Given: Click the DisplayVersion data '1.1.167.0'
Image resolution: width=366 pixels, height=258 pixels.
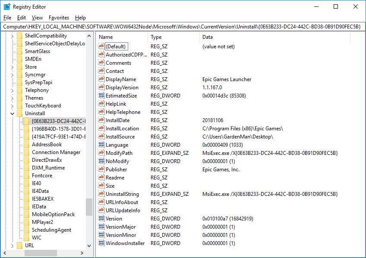Looking at the screenshot, I should pos(212,88).
